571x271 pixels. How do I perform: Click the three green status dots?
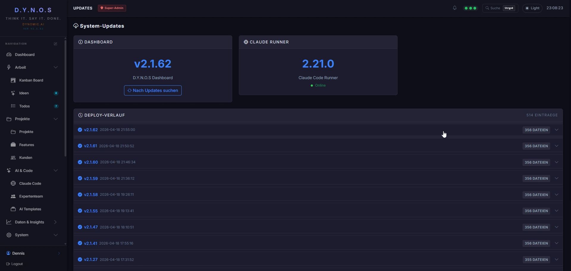(470, 8)
